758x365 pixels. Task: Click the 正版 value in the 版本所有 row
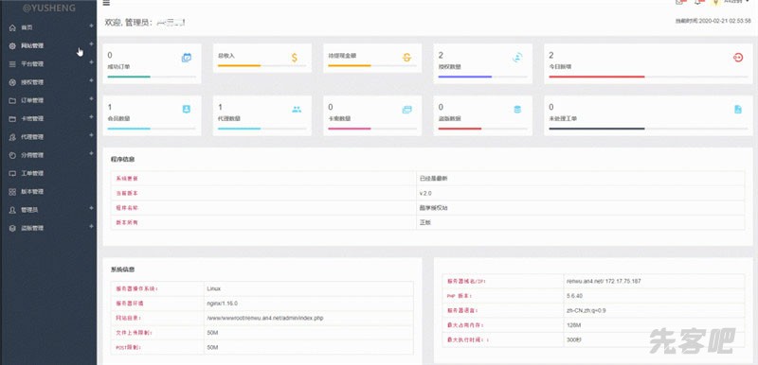pyautogui.click(x=424, y=223)
